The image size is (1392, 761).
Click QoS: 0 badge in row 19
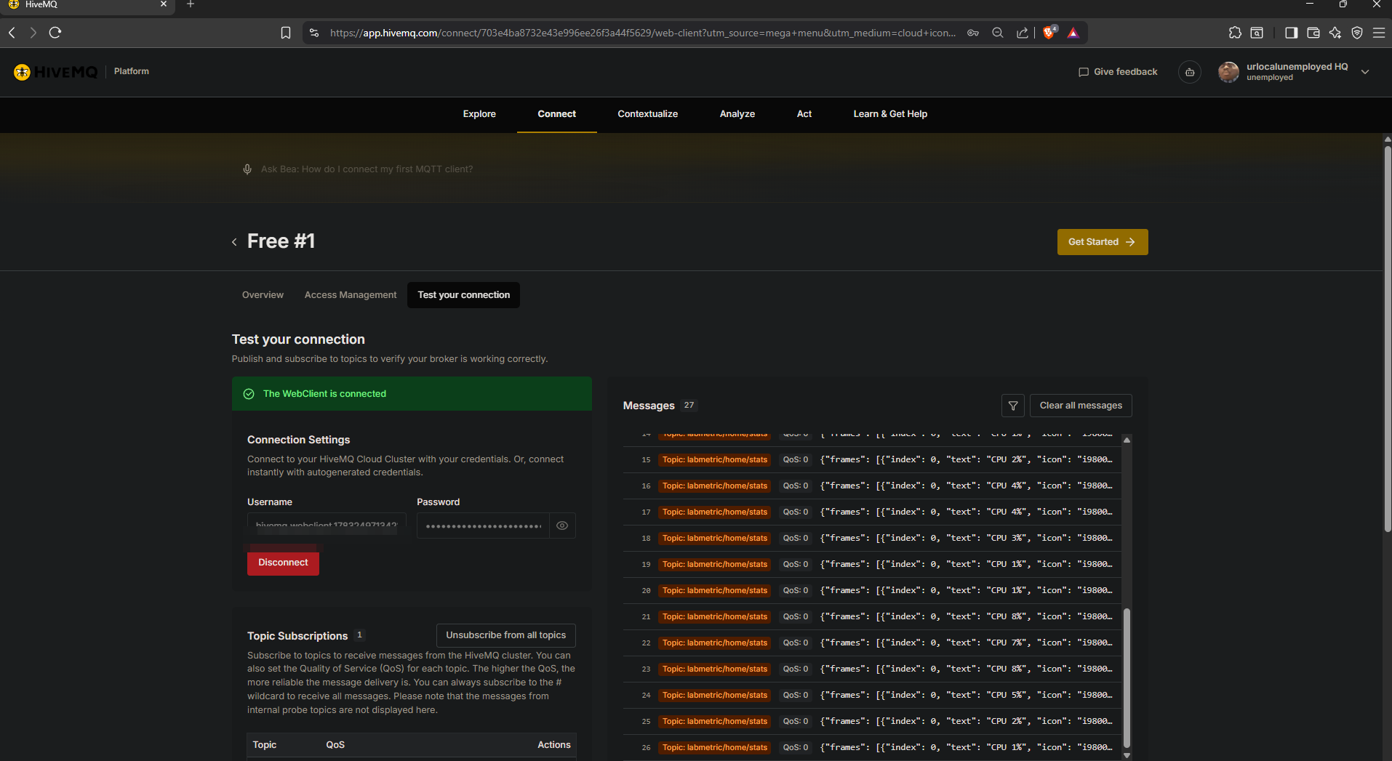click(x=795, y=564)
